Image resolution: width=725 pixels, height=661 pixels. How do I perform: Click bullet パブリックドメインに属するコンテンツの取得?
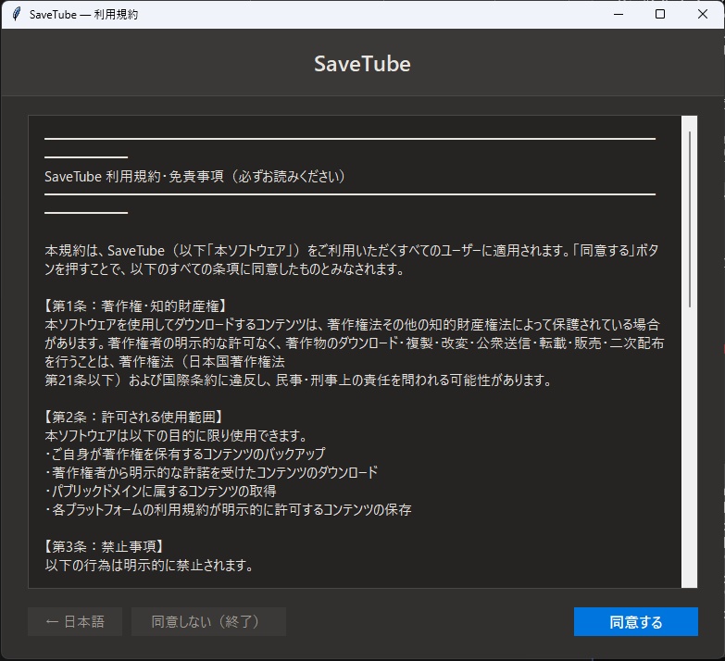tap(160, 491)
